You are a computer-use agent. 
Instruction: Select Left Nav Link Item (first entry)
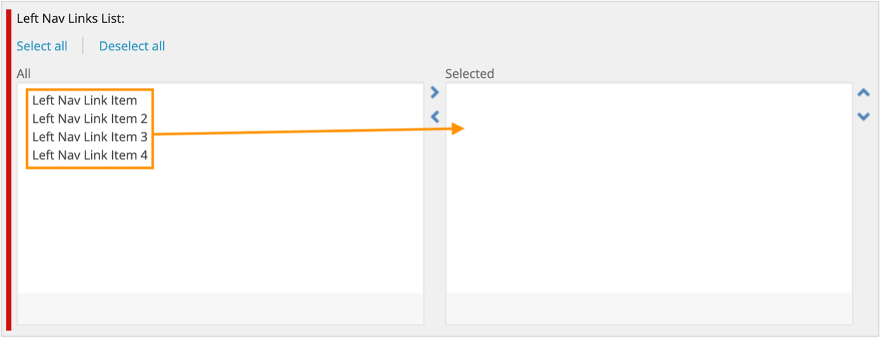85,101
